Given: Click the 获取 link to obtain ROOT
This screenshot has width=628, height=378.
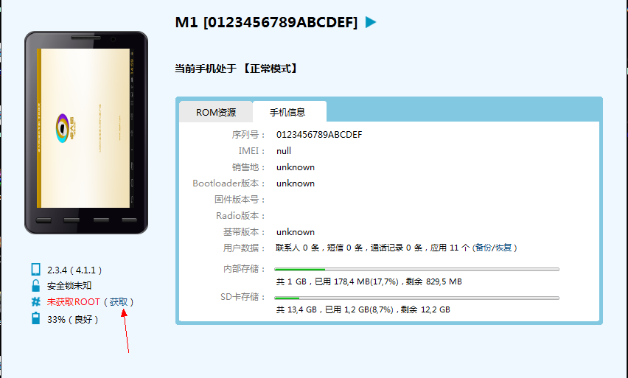Looking at the screenshot, I should [x=119, y=301].
